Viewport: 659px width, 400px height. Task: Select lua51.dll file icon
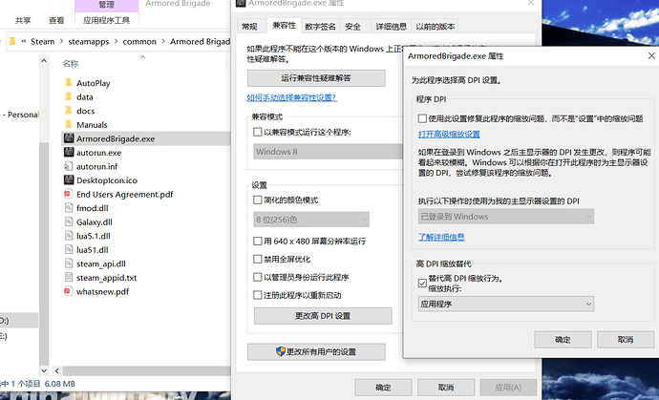[x=69, y=249]
